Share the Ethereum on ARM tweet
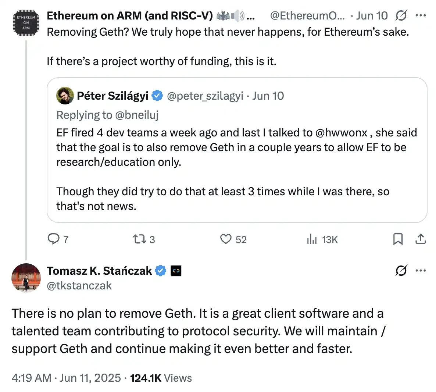The image size is (436, 392). tap(421, 239)
